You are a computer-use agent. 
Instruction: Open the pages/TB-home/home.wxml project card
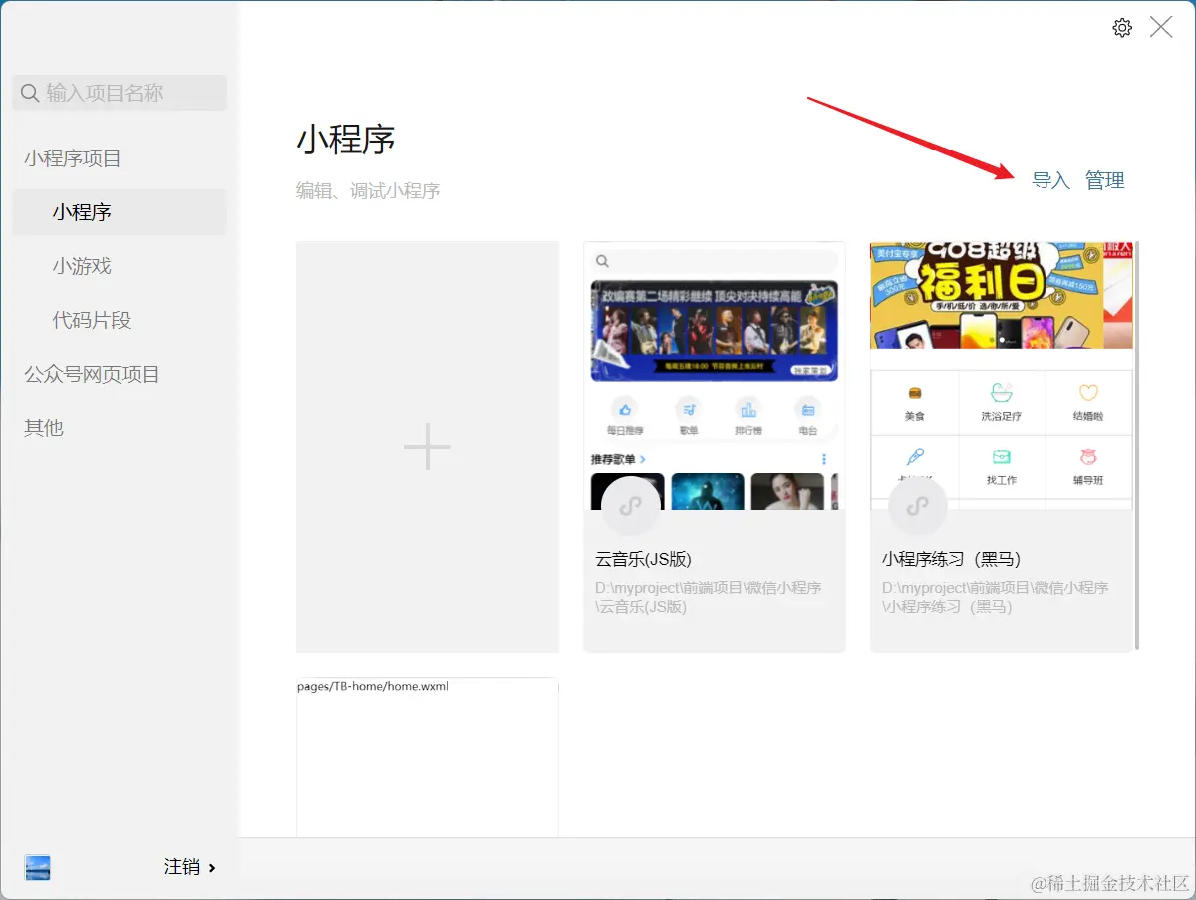[428, 757]
